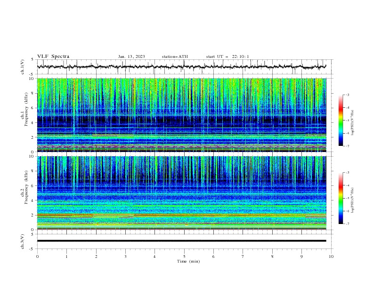Click time axis tick label "8"

point(272,256)
